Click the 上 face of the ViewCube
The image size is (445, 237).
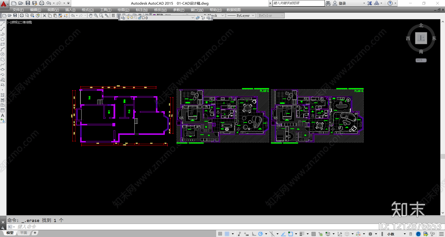point(421,38)
